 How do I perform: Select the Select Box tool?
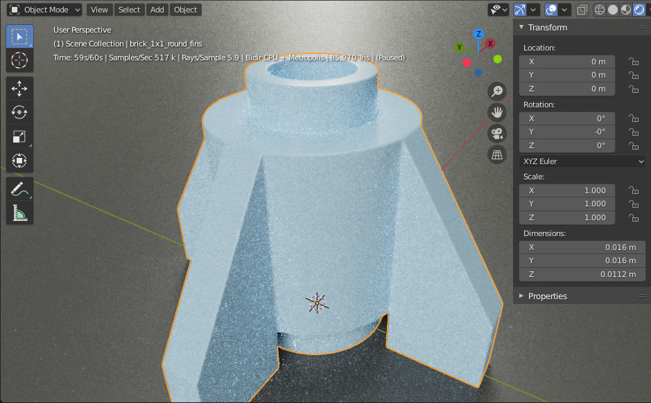[x=19, y=37]
